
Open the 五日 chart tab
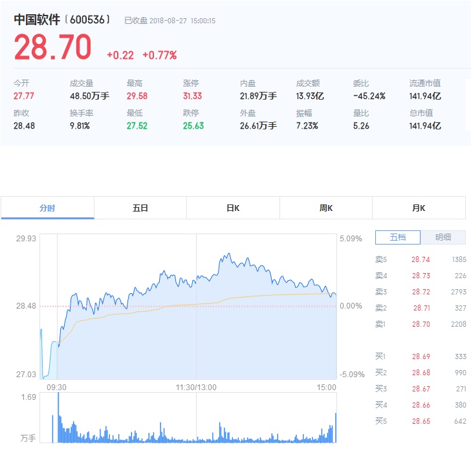(140, 208)
